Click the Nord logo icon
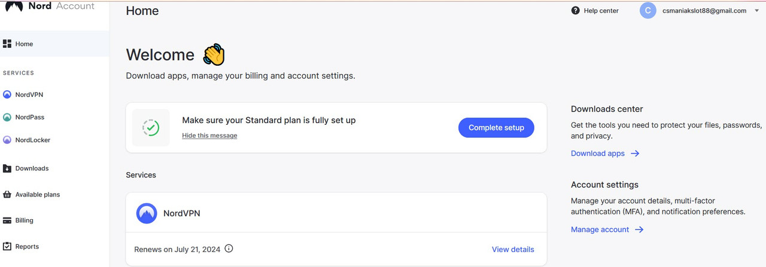Image resolution: width=766 pixels, height=267 pixels. pyautogui.click(x=14, y=6)
